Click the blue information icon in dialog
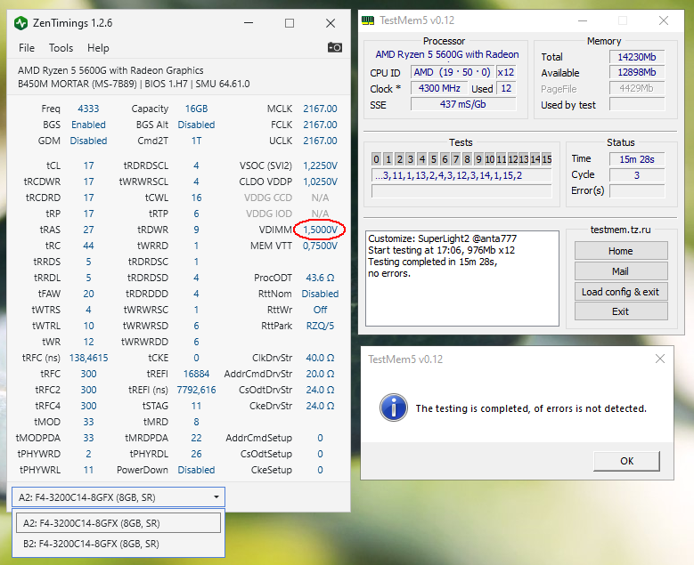This screenshot has height=565, width=694. [x=394, y=408]
